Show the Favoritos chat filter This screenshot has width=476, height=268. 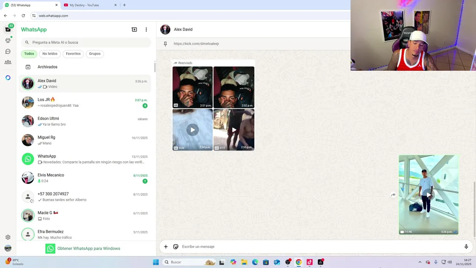pos(73,54)
